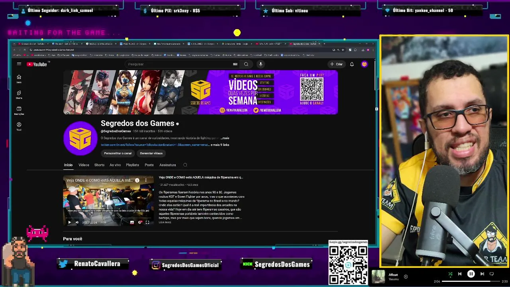Toggle repeat in the music player
510x287 pixels.
coord(492,274)
